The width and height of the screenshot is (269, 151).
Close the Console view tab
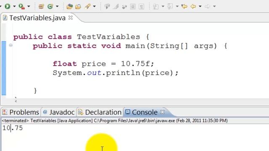coord(162,112)
